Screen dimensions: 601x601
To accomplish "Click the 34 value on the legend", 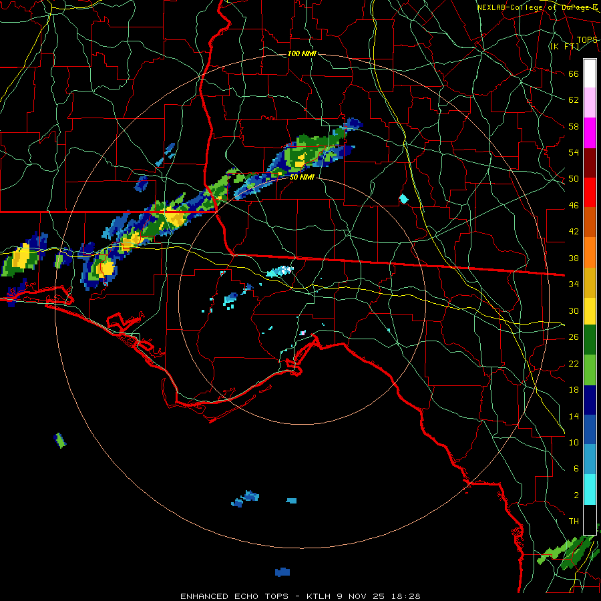I will click(x=574, y=284).
